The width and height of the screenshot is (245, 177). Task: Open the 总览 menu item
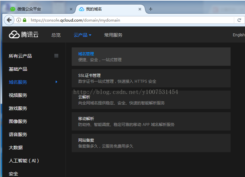[56, 35]
